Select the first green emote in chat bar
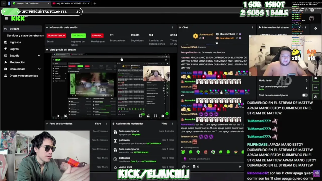The image size is (322, 181). click(183, 152)
